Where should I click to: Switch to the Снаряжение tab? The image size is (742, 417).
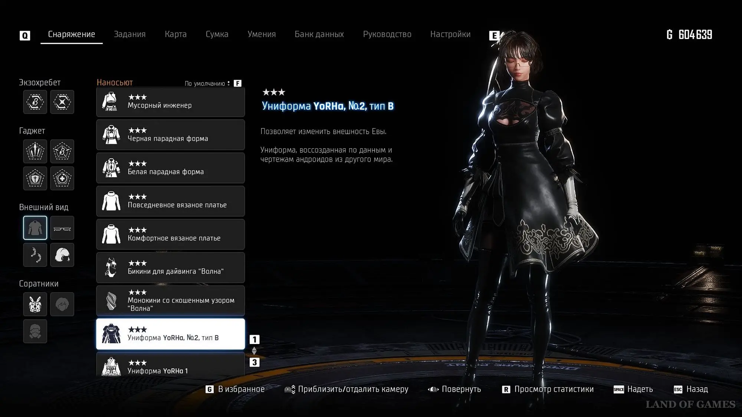[x=72, y=34]
